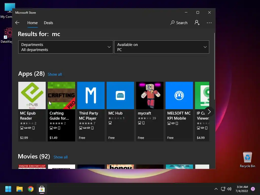This screenshot has height=195, width=260.
Task: Open the Search magnifier in Store
Action: pyautogui.click(x=179, y=23)
